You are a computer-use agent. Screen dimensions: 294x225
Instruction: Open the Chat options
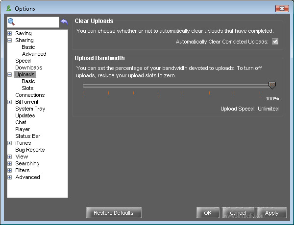point(21,122)
